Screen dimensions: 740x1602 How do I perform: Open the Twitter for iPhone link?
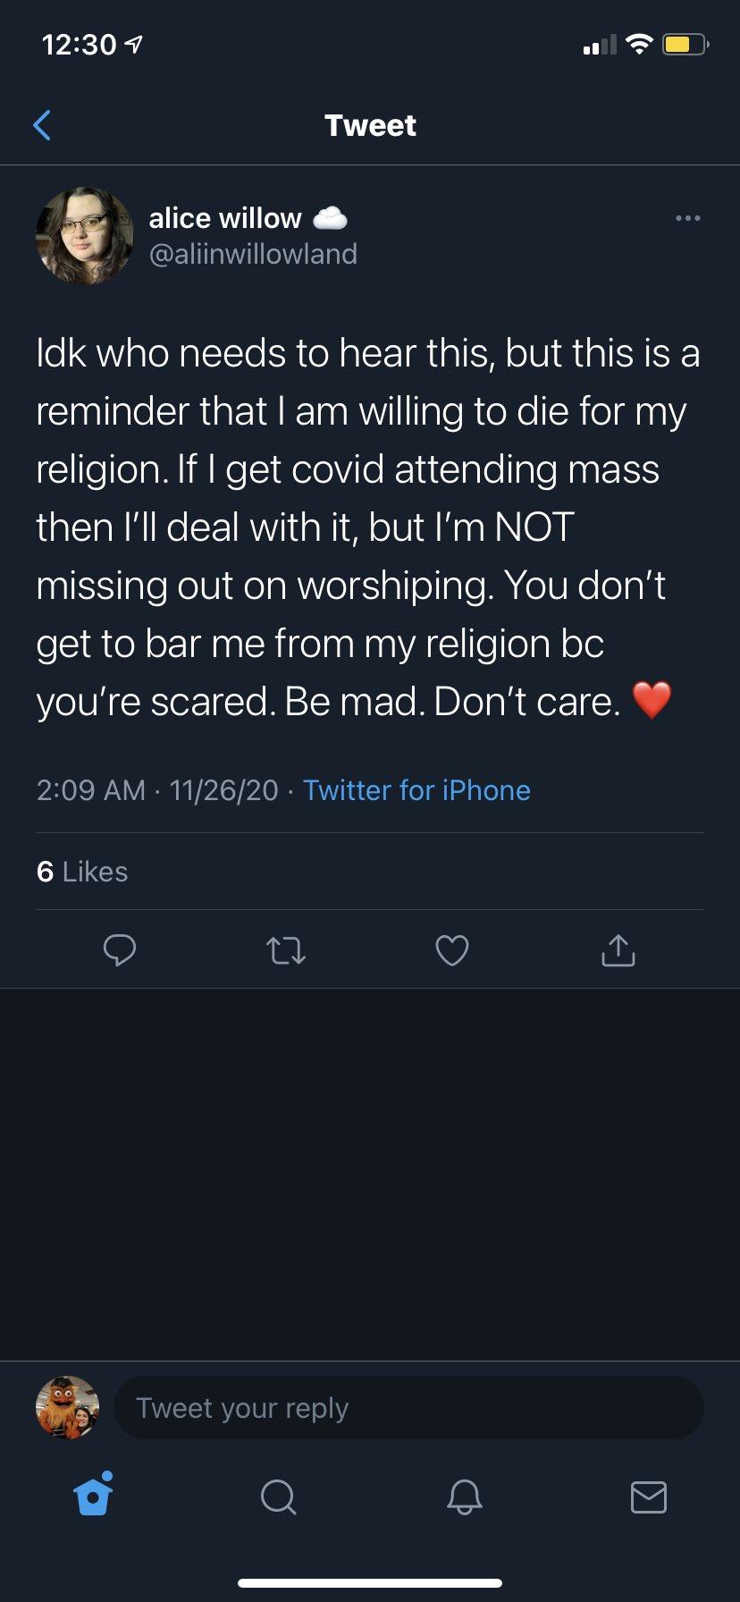coord(416,790)
